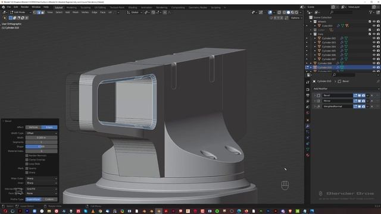Open the Modifier properties wrench tab
The width and height of the screenshot is (381, 214).
coord(308,126)
